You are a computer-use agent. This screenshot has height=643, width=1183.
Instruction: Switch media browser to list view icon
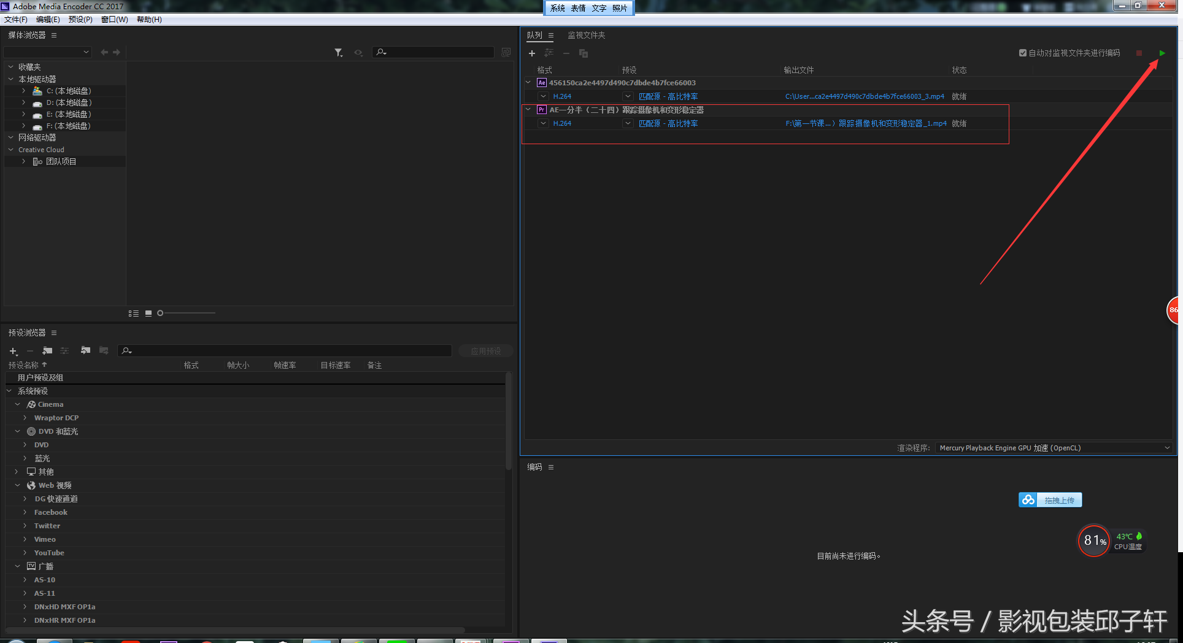coord(134,314)
